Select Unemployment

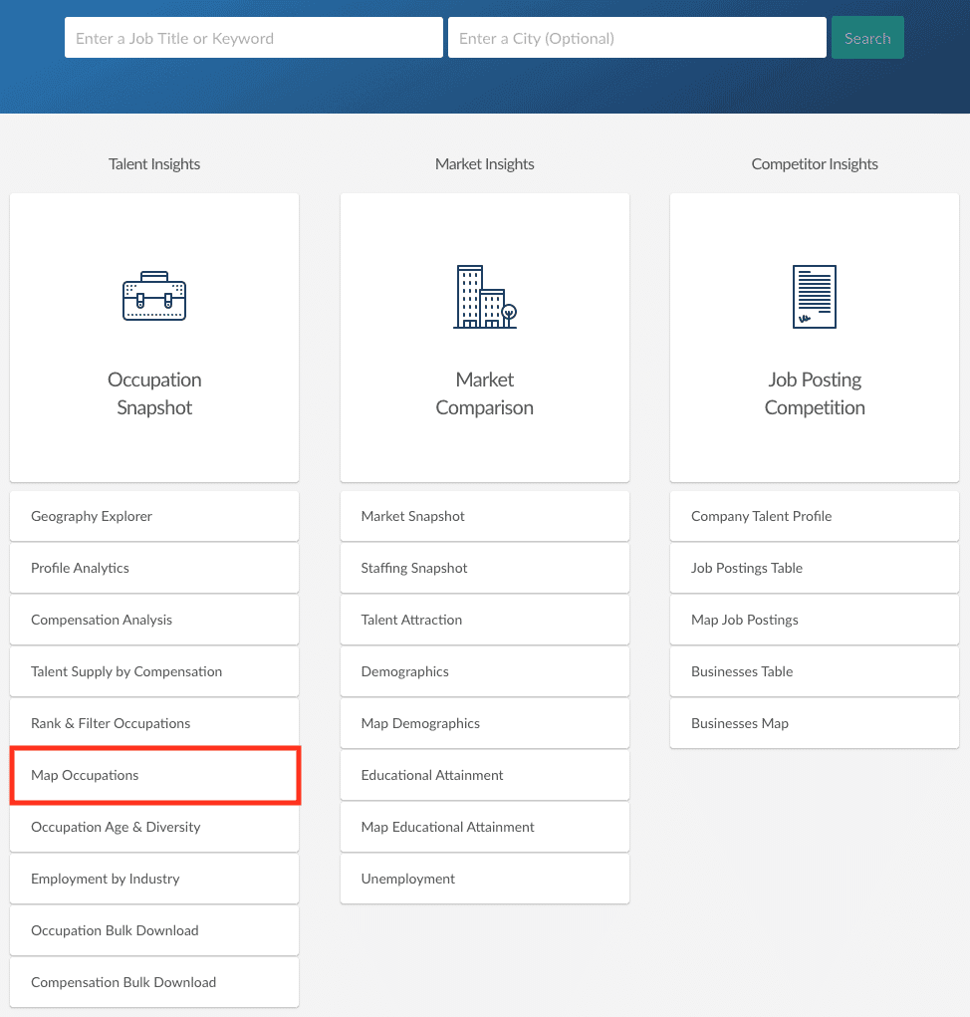click(484, 879)
